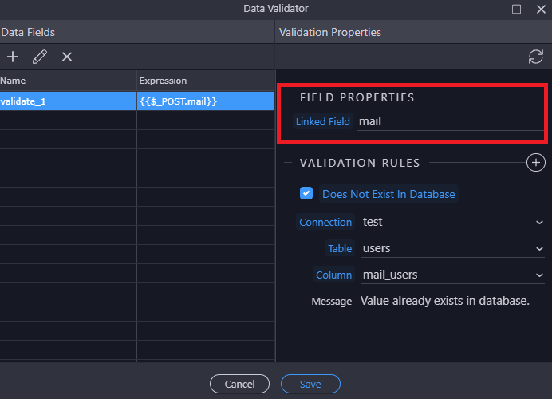Add a new data field with plus icon
This screenshot has width=552, height=399.
point(13,57)
